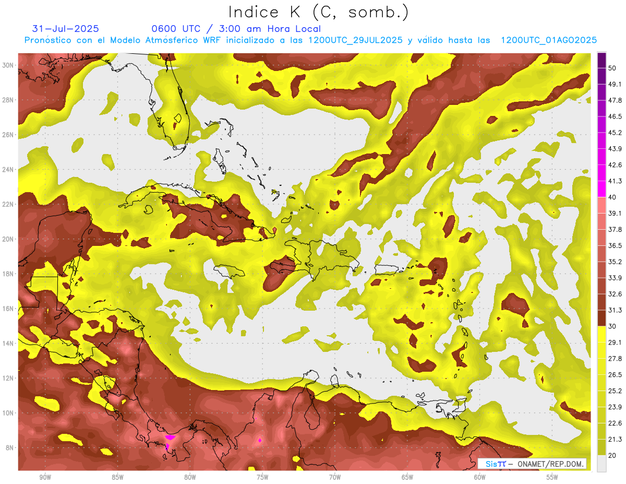Click the dark brown legend swatch between 30 and 31.3
The image size is (626, 484).
tap(601, 318)
